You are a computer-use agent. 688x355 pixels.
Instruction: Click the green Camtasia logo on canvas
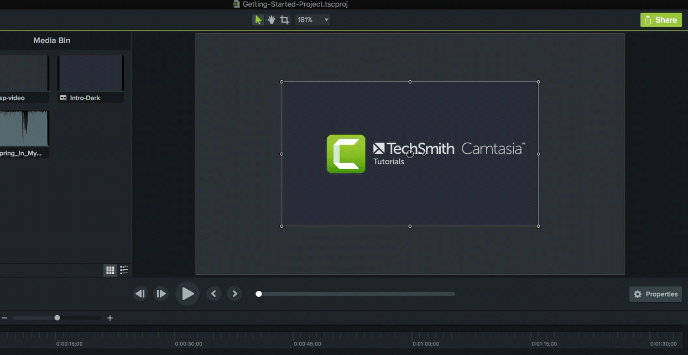pyautogui.click(x=346, y=154)
